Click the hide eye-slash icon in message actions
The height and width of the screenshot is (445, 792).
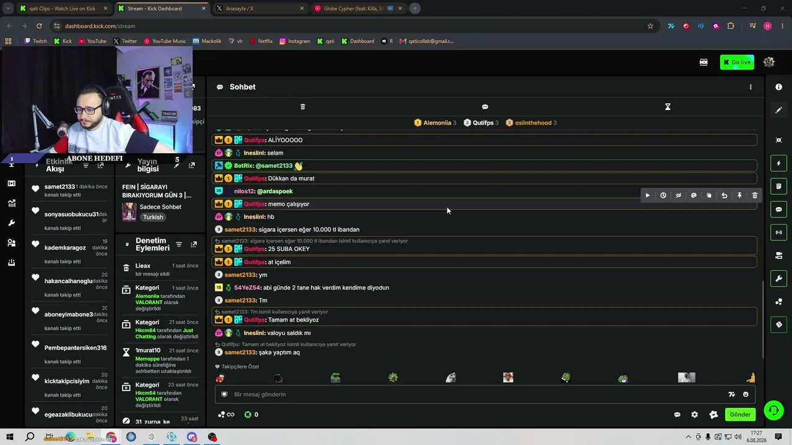678,195
